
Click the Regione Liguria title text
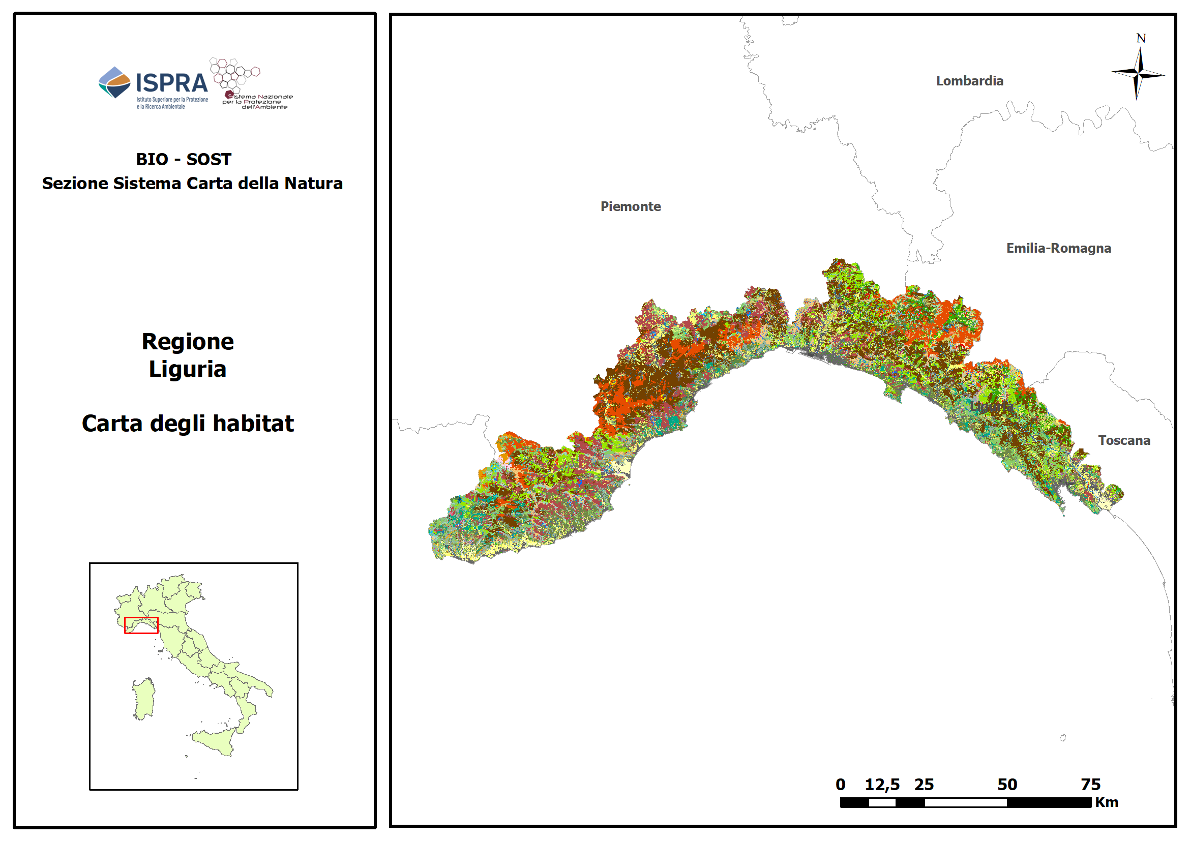[x=188, y=355]
